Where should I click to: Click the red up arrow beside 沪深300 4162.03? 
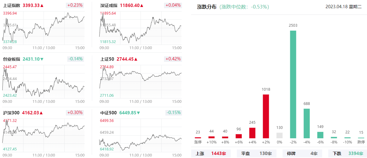coord(41,113)
